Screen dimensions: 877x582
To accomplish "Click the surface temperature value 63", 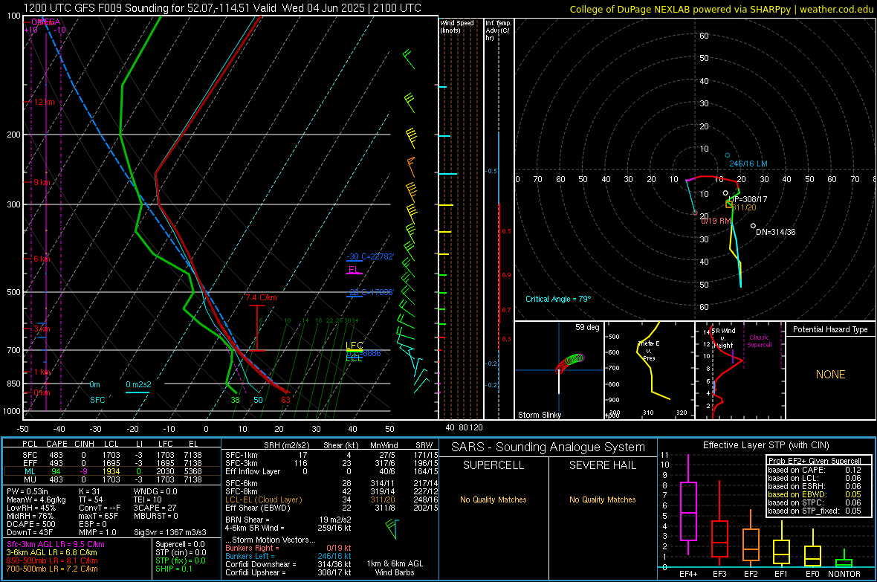I will coord(286,400).
